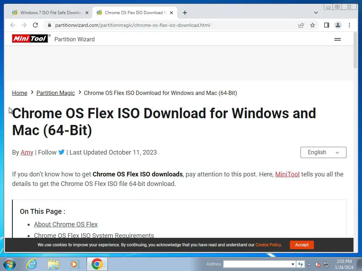
Task: Follow the MiniTool link in the intro
Action: click(x=287, y=174)
